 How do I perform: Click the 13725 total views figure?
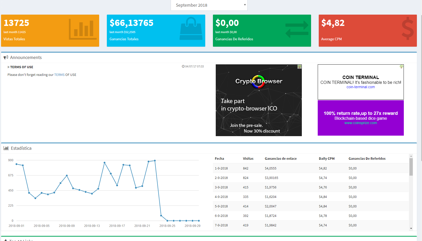click(x=16, y=23)
